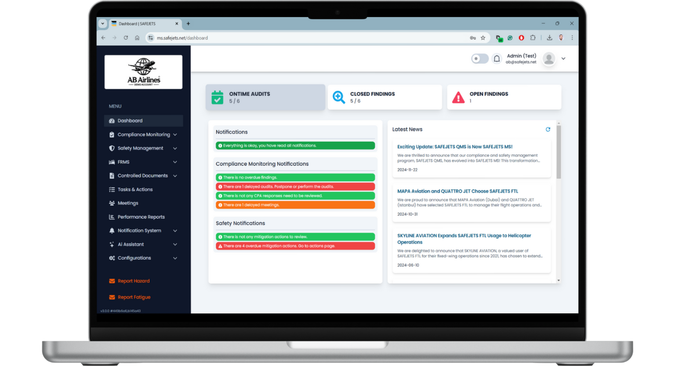675x366 pixels.
Task: Click the AI Assistant sparkle icon
Action: click(x=112, y=244)
